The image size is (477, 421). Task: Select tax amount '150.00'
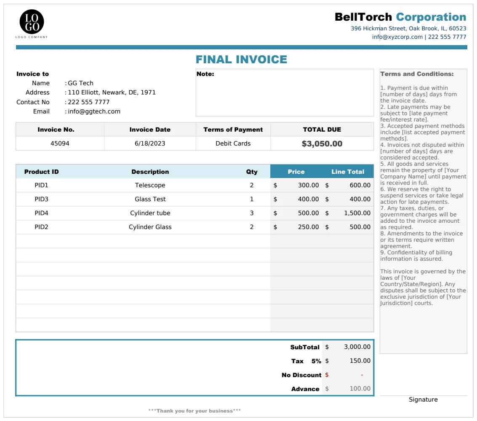pos(360,361)
